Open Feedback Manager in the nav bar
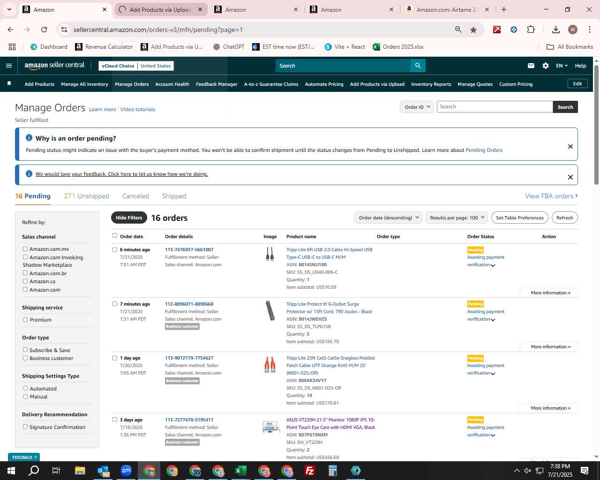The height and width of the screenshot is (480, 600). click(217, 84)
